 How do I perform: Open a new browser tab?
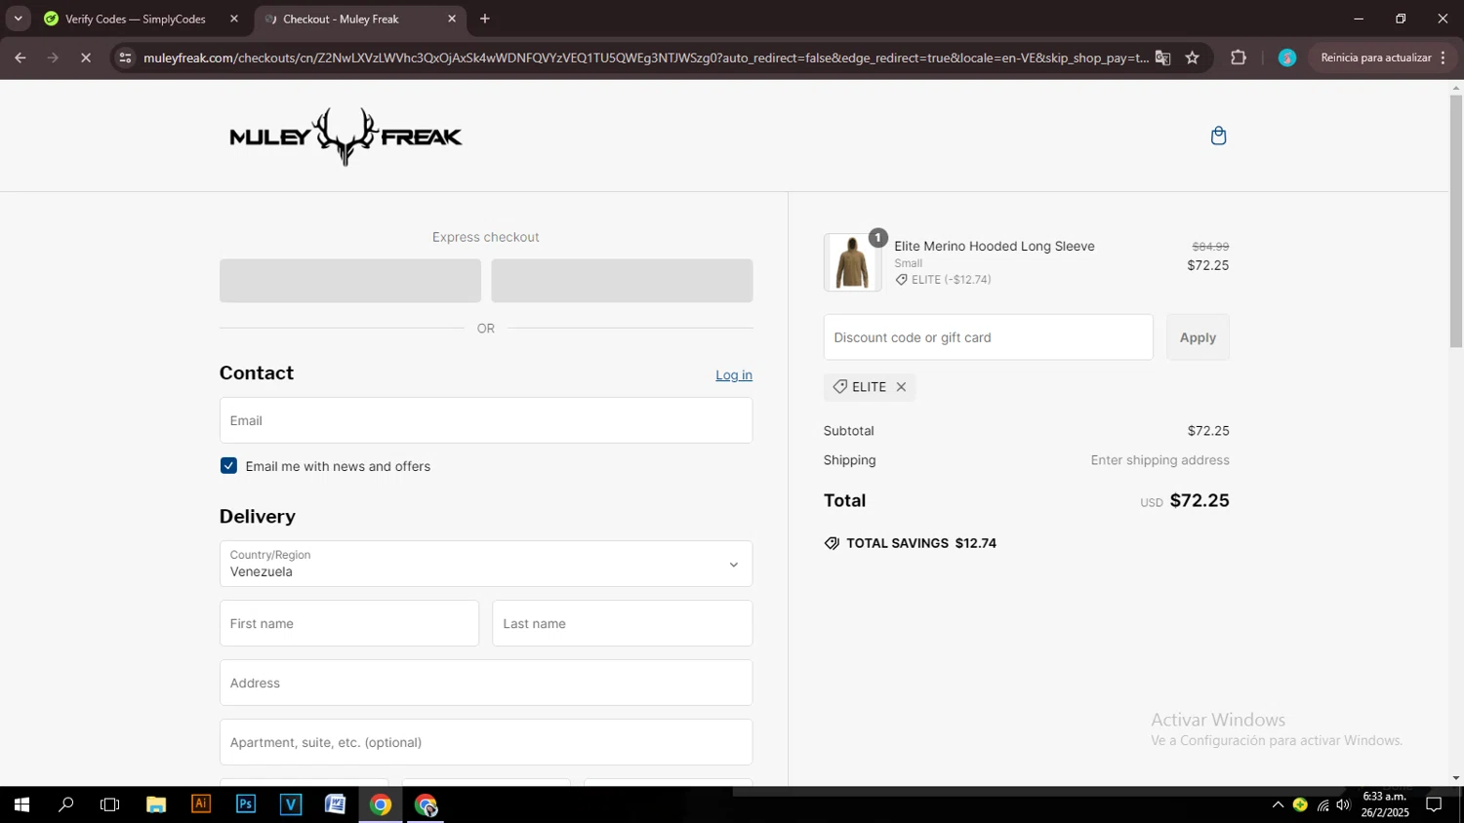coord(485,19)
